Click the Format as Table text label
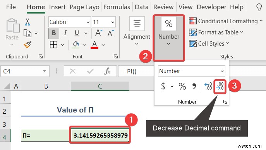 click(218, 32)
